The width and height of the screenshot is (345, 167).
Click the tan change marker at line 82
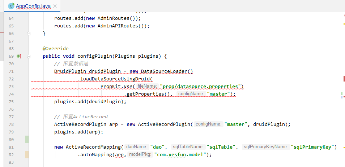click(27, 154)
